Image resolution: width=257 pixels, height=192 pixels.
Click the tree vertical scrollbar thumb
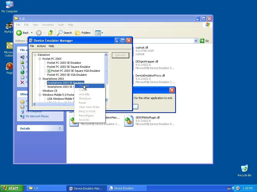point(106,70)
